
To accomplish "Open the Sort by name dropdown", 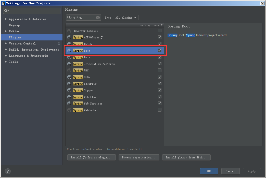I will click(x=151, y=25).
